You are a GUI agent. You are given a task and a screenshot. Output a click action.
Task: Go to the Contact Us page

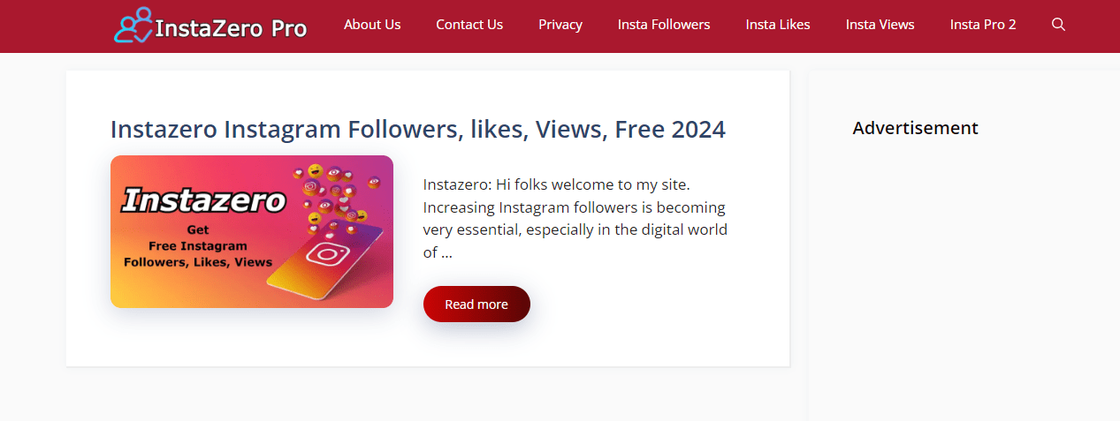[469, 25]
